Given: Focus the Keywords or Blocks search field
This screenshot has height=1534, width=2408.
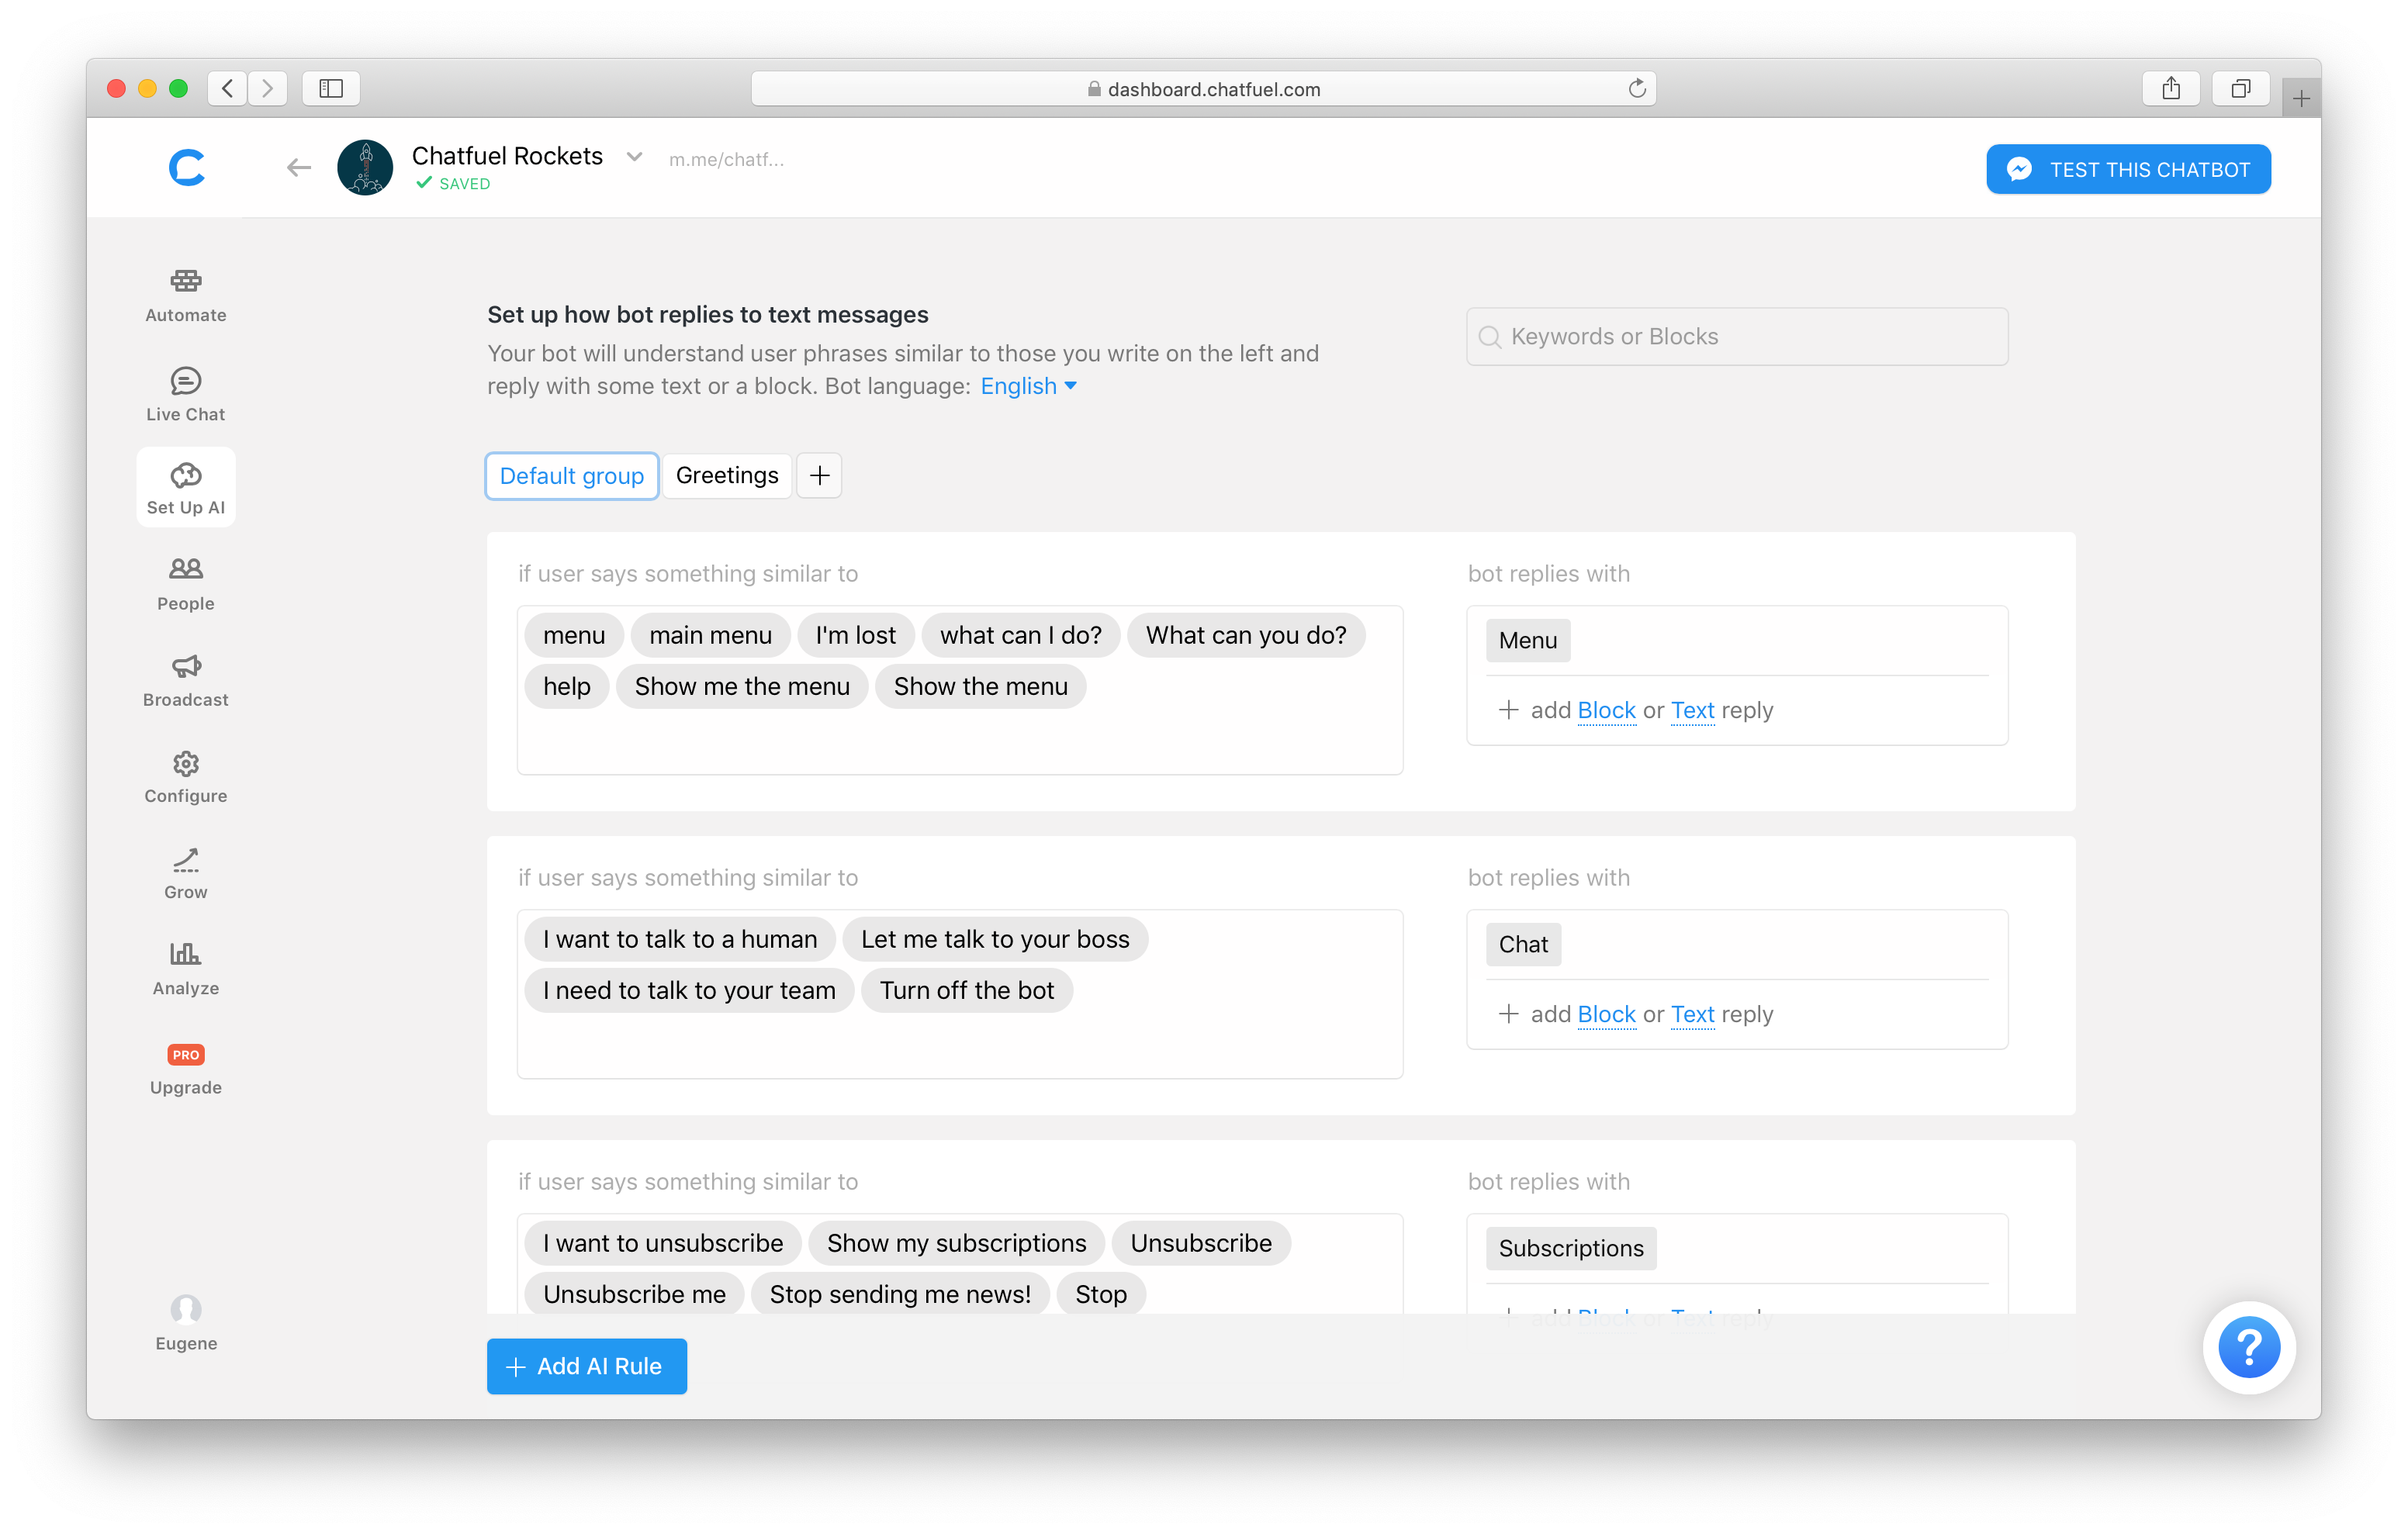Looking at the screenshot, I should click(1737, 337).
